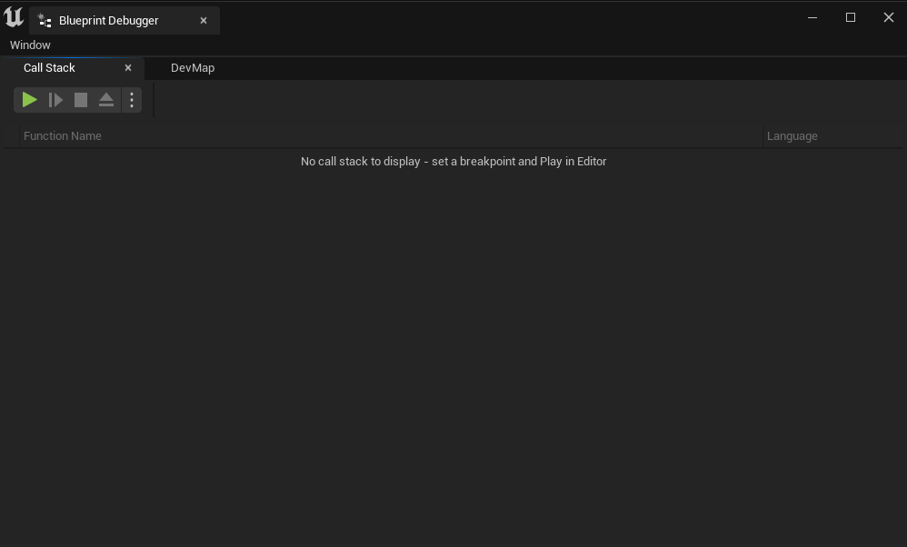Click the green Play in Editor button
The height and width of the screenshot is (547, 907).
(x=29, y=100)
